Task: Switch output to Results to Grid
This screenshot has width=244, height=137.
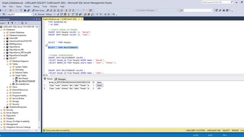Action: [x=89, y=14]
